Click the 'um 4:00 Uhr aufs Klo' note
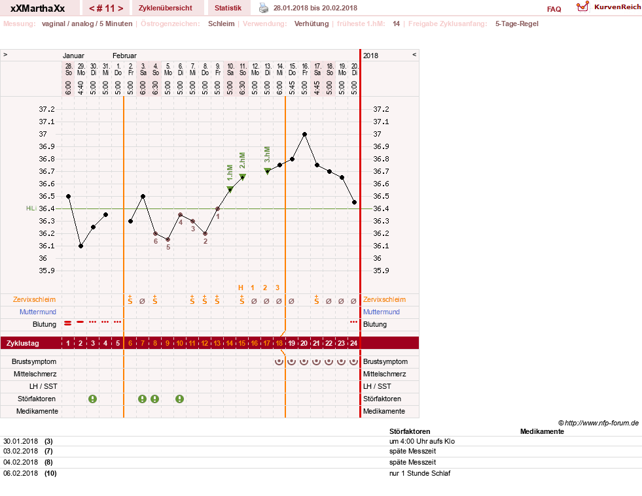 (421, 441)
